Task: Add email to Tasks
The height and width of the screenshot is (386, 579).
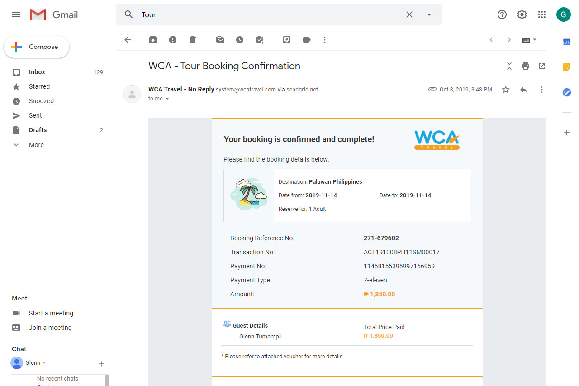Action: [x=260, y=40]
